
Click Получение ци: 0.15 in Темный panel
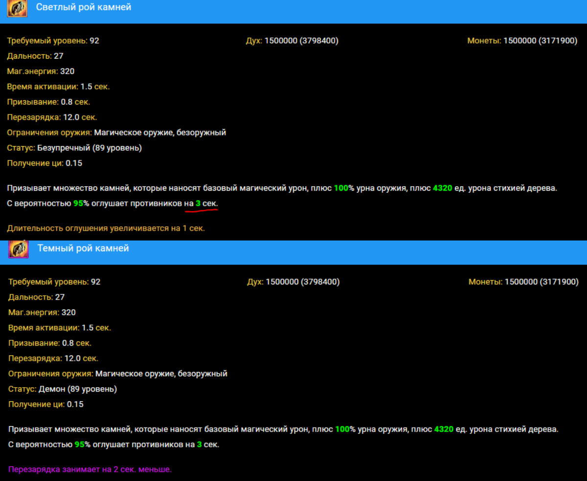click(x=46, y=404)
